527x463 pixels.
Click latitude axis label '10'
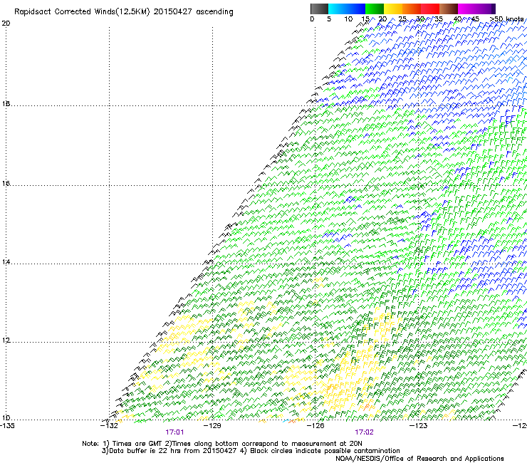pyautogui.click(x=6, y=418)
